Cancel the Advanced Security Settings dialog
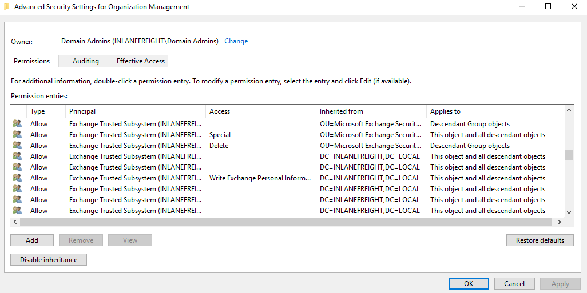 (x=514, y=284)
